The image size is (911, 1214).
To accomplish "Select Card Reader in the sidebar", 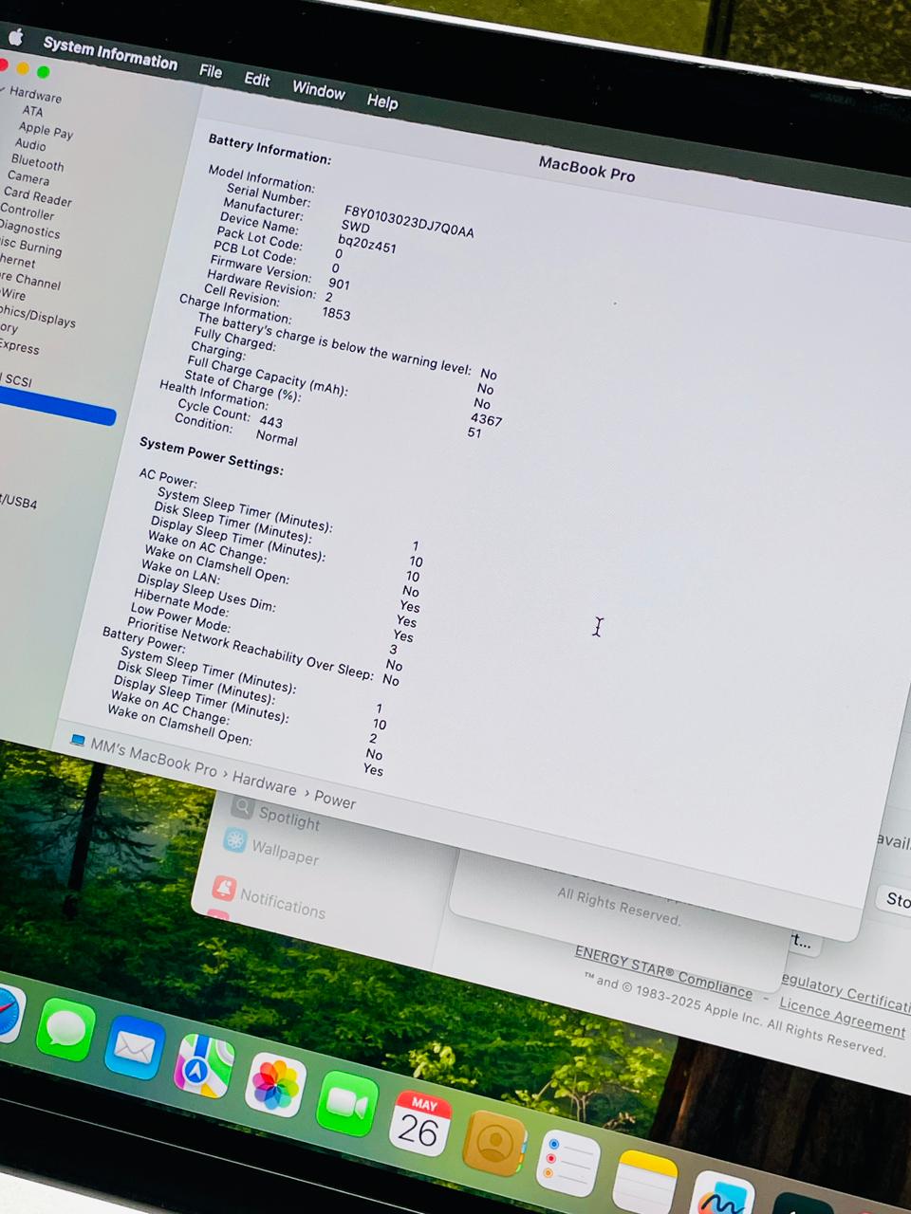I will [38, 197].
